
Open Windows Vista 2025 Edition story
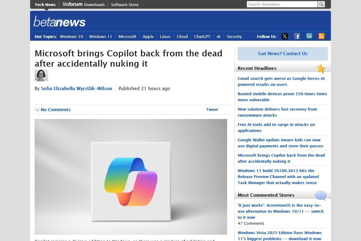coord(279,236)
